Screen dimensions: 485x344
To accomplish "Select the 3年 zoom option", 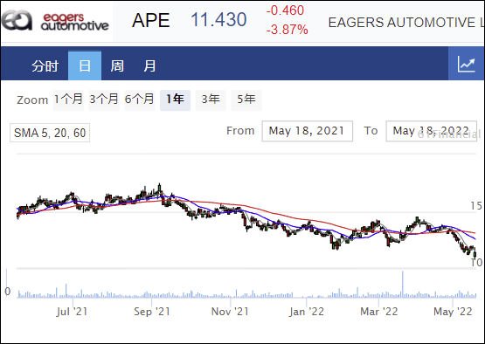I will (x=211, y=100).
